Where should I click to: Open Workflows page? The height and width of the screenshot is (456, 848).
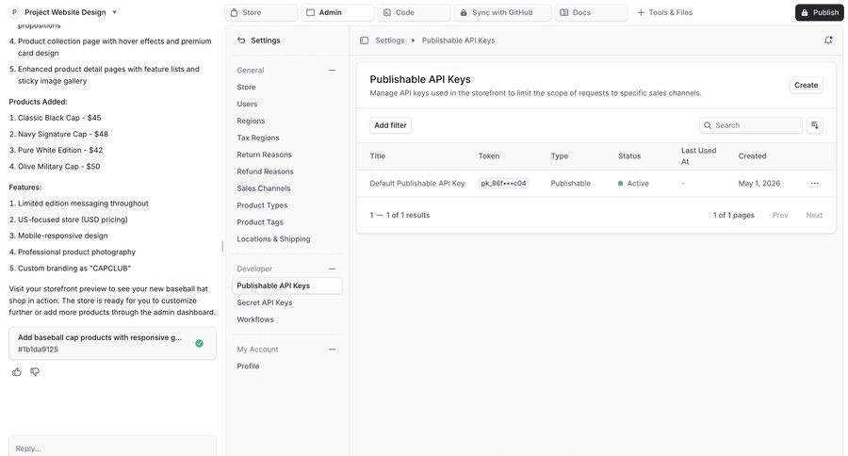255,319
